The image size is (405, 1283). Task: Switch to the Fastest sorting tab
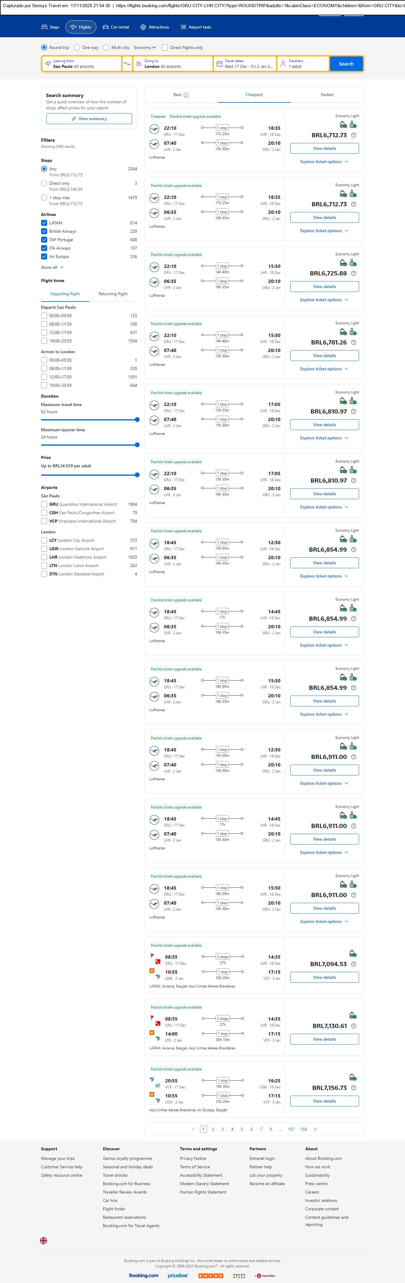pos(327,95)
